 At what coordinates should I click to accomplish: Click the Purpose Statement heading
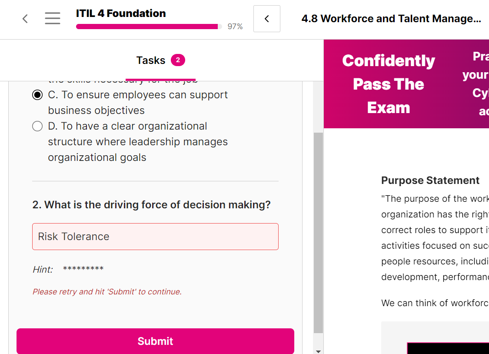(430, 180)
